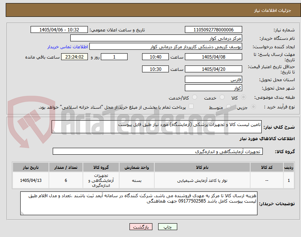Click the announcement date field 1405/04/06 - 10:32

(x=59, y=29)
